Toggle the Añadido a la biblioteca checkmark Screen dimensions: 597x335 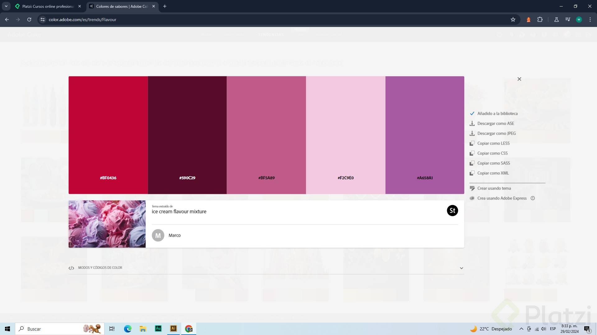point(472,114)
